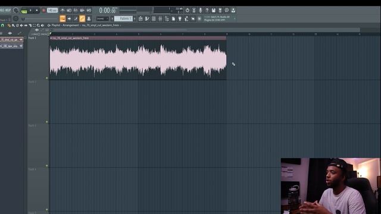
Task: Select the playlist Slip tool
Action: tap(26, 25)
